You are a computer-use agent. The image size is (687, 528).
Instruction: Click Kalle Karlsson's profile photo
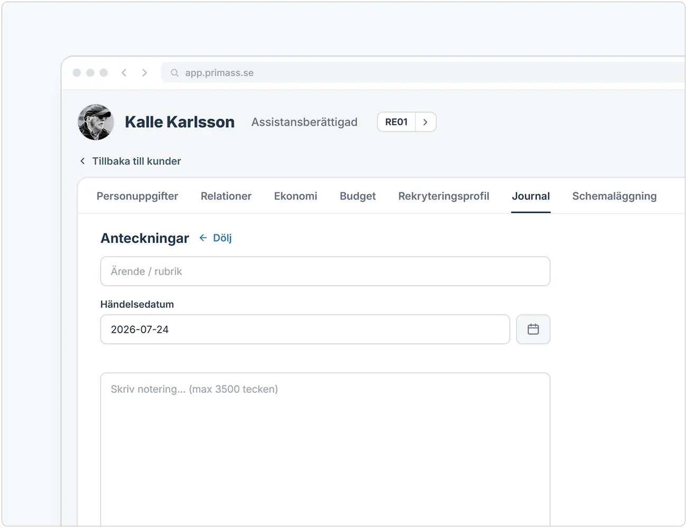[x=96, y=122]
